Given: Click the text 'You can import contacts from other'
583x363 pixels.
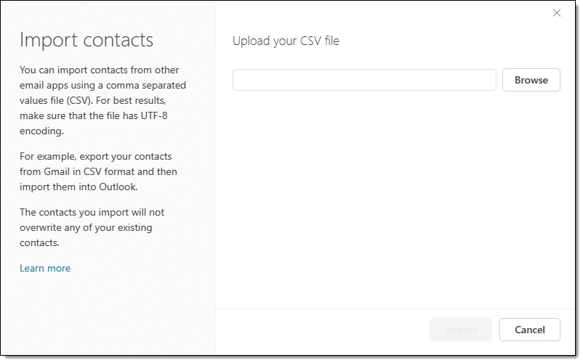Looking at the screenshot, I should pyautogui.click(x=99, y=70).
